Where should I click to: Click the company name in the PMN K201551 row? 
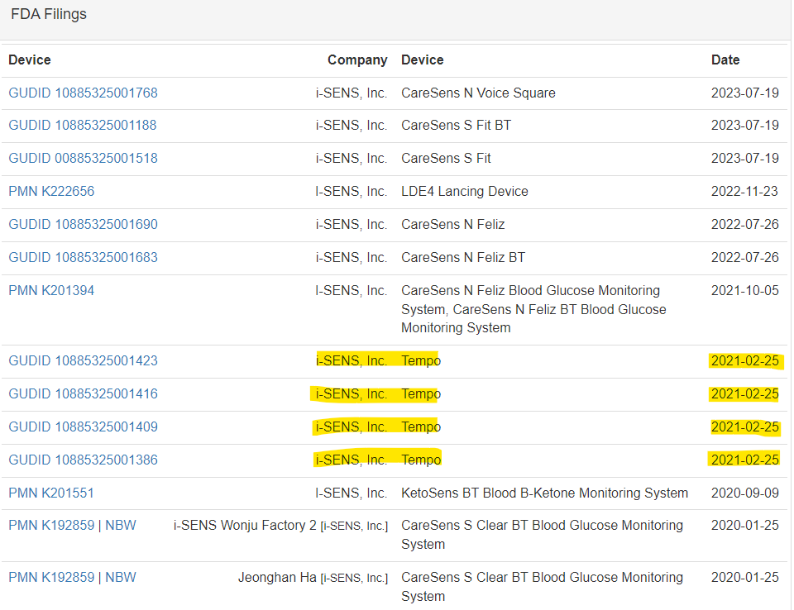click(x=352, y=493)
